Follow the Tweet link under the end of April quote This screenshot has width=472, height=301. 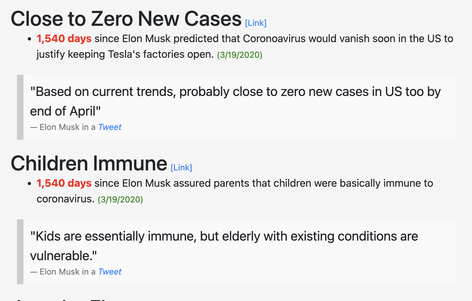pos(110,127)
